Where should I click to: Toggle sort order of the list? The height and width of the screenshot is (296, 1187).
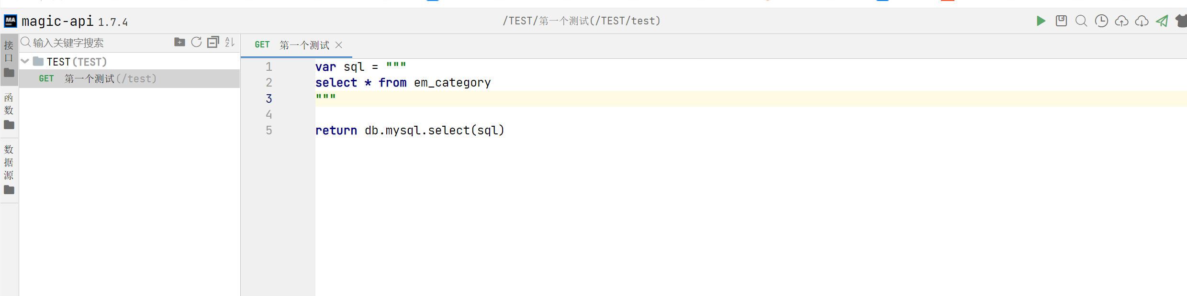click(230, 42)
